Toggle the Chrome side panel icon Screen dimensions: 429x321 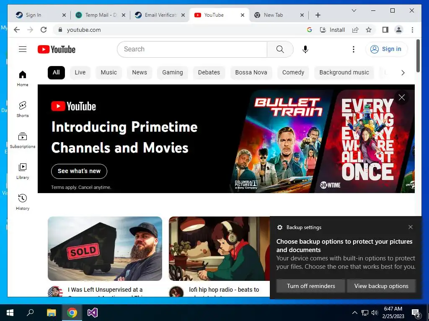pos(385,30)
